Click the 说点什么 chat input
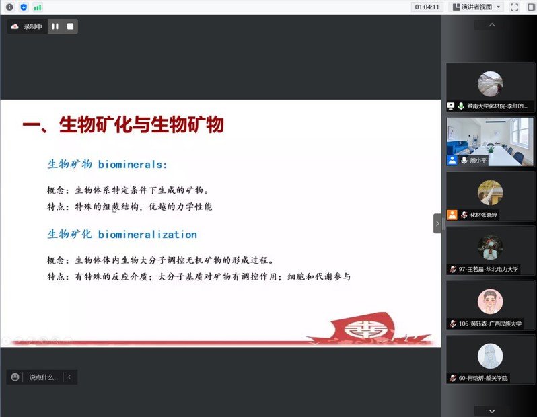Image resolution: width=537 pixels, height=417 pixels. pos(43,377)
